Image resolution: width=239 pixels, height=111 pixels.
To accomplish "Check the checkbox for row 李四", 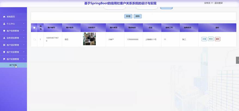I will pos(34,39).
